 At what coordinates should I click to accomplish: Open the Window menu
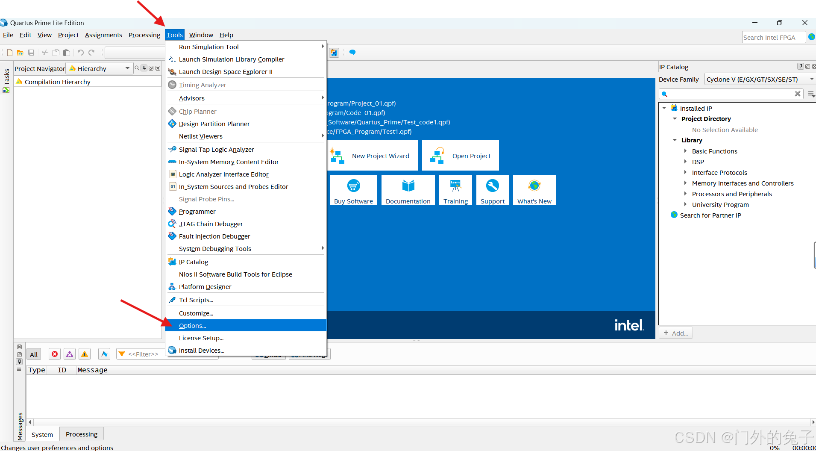[201, 35]
